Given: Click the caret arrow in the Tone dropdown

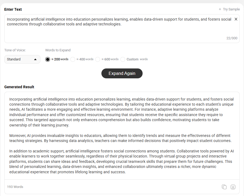Looking at the screenshot, I should [x=35, y=59].
